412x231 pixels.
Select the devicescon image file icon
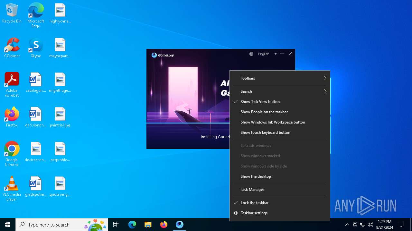36,152
